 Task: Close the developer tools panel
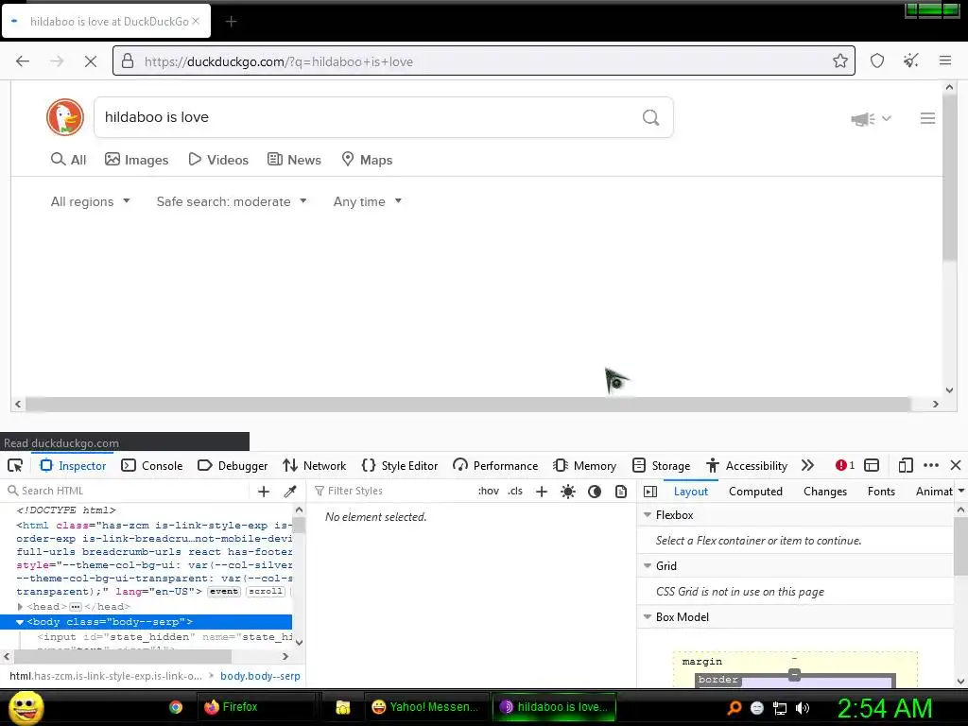[x=956, y=465]
